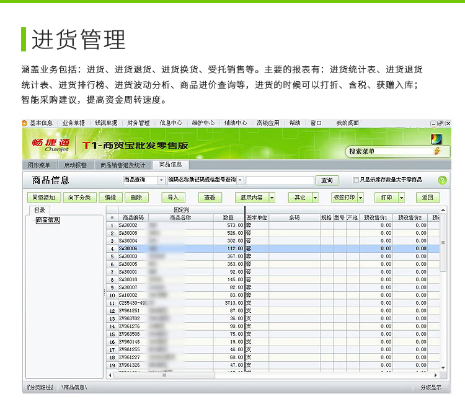This screenshot has width=465, height=402.
Task: Select the row with code C255430-49
Action: point(273,303)
